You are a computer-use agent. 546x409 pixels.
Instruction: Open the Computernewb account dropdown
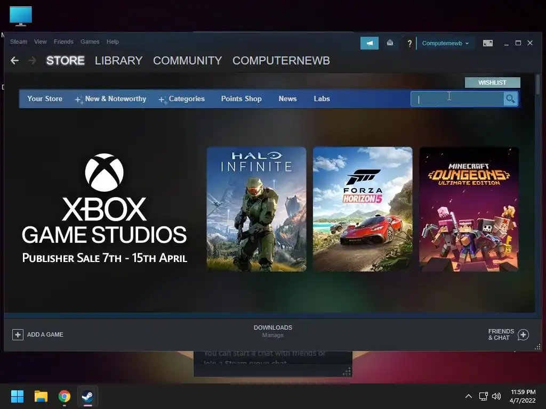click(445, 43)
